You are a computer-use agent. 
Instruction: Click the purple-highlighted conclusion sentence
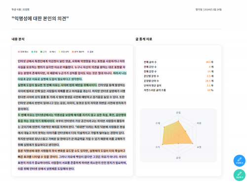pyautogui.click(x=72, y=163)
